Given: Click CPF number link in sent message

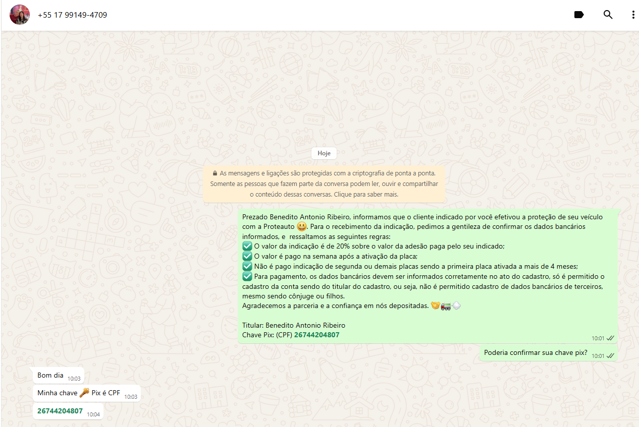Looking at the screenshot, I should [316, 335].
